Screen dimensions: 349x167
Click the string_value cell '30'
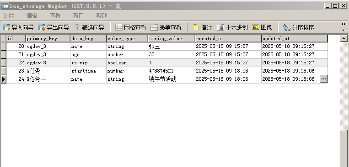point(172,54)
